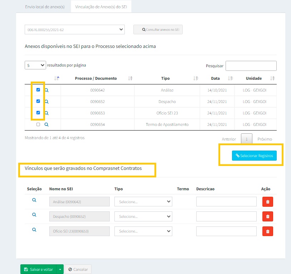
Task: Focus Descricao field for Análise (0090642)
Action: (226, 202)
